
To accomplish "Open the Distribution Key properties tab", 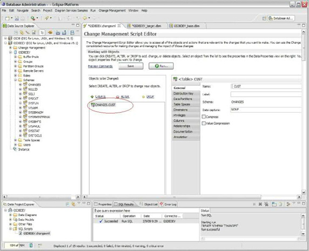I will tap(186, 93).
